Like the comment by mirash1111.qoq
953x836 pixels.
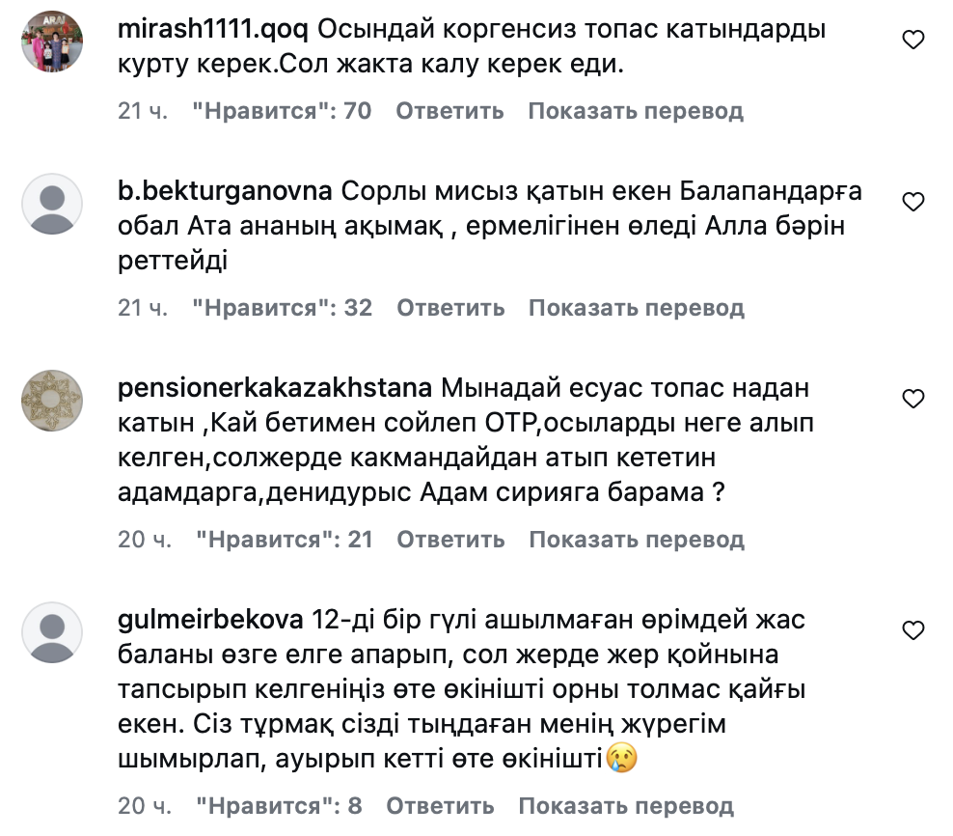point(912,40)
